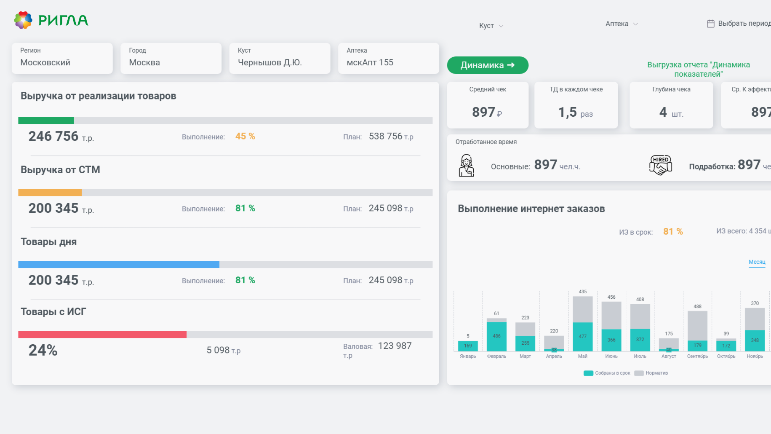The height and width of the screenshot is (434, 771).
Task: Expand the Аптека dropdown chevron
Action: [635, 24]
